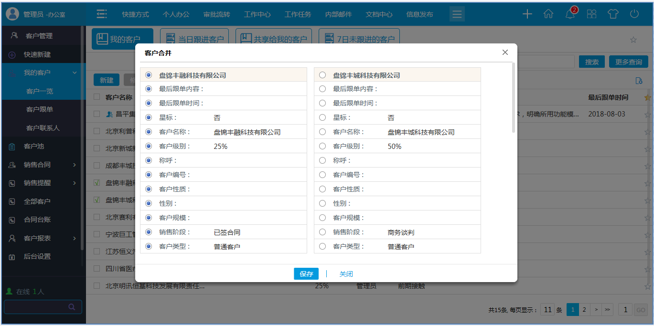The height and width of the screenshot is (326, 654).
Task: Open 工作中心 top menu
Action: [x=257, y=14]
